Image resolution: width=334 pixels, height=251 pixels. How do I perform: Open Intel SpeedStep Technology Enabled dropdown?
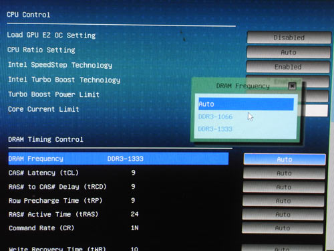point(288,67)
